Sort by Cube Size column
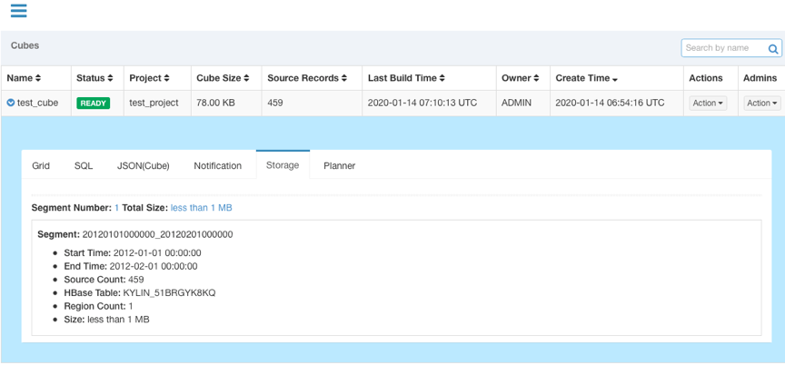Screen dimensions: 785x365 pyautogui.click(x=224, y=79)
